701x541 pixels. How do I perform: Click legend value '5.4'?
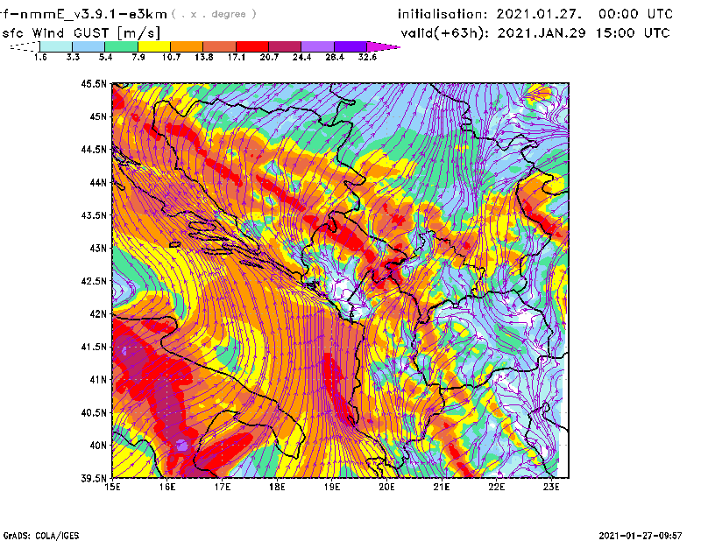tap(105, 57)
